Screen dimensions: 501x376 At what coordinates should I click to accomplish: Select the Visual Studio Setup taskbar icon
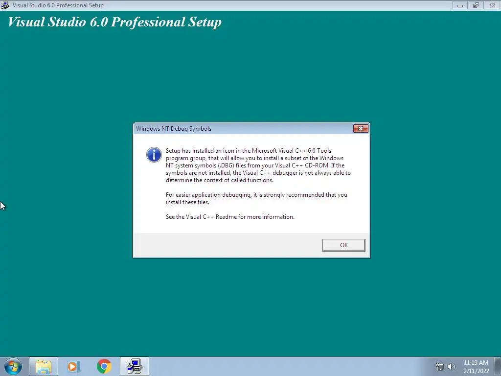[135, 366]
